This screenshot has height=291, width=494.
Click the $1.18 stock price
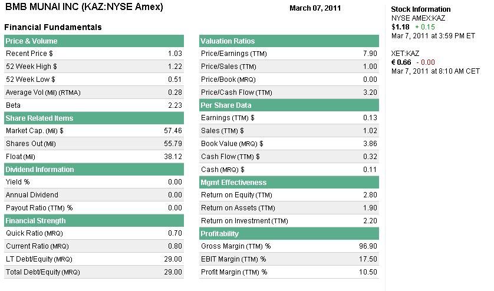[400, 27]
